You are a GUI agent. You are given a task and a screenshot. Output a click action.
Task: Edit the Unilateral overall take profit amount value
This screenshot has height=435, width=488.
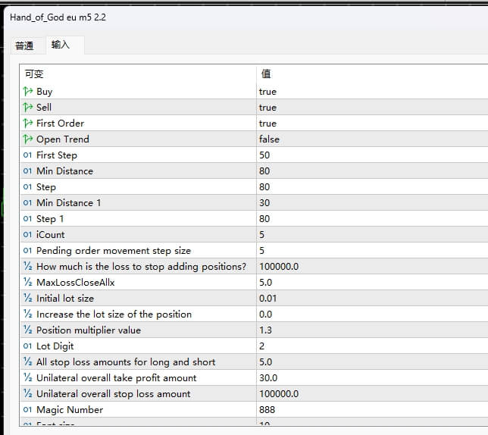267,378
